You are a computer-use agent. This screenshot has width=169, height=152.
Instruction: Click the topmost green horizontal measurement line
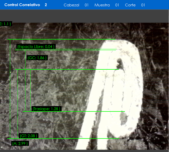pyautogui.click(x=61, y=39)
